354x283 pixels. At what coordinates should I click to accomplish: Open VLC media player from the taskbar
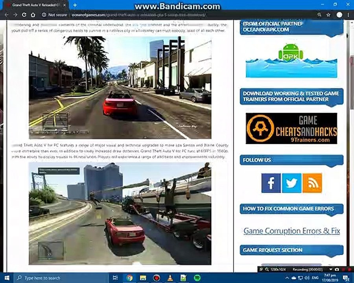tap(170, 278)
